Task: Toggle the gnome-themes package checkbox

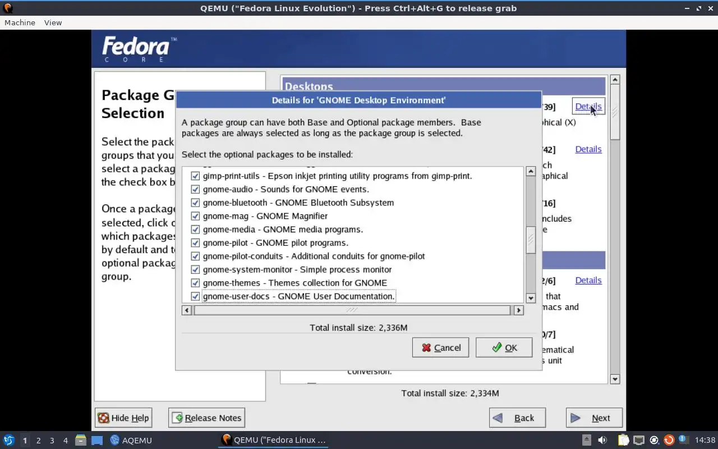Action: point(195,283)
